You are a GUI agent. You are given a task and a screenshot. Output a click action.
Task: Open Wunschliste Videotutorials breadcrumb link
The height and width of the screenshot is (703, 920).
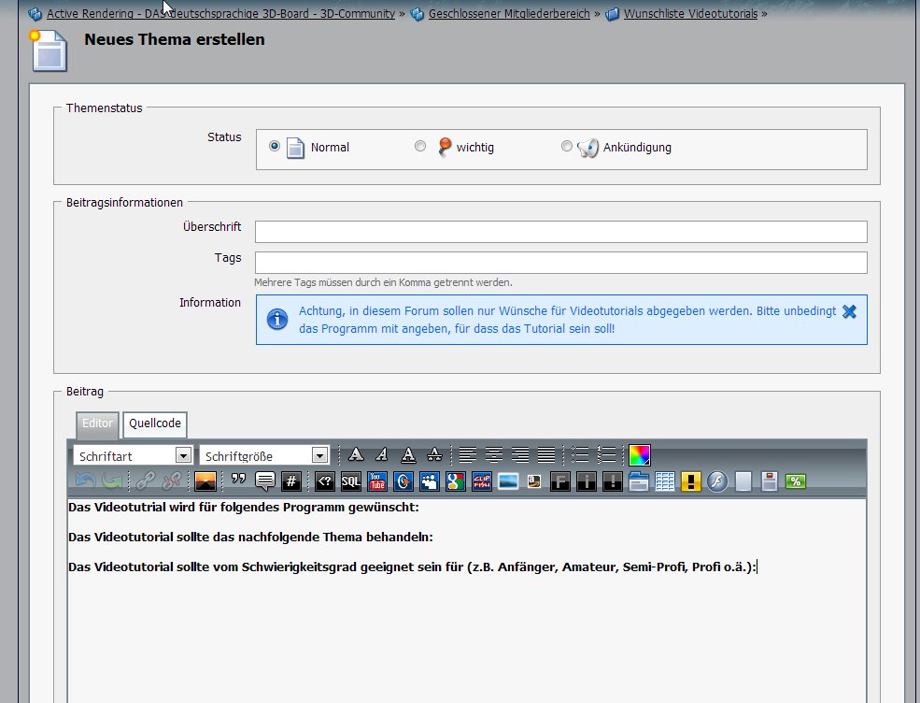pyautogui.click(x=690, y=13)
